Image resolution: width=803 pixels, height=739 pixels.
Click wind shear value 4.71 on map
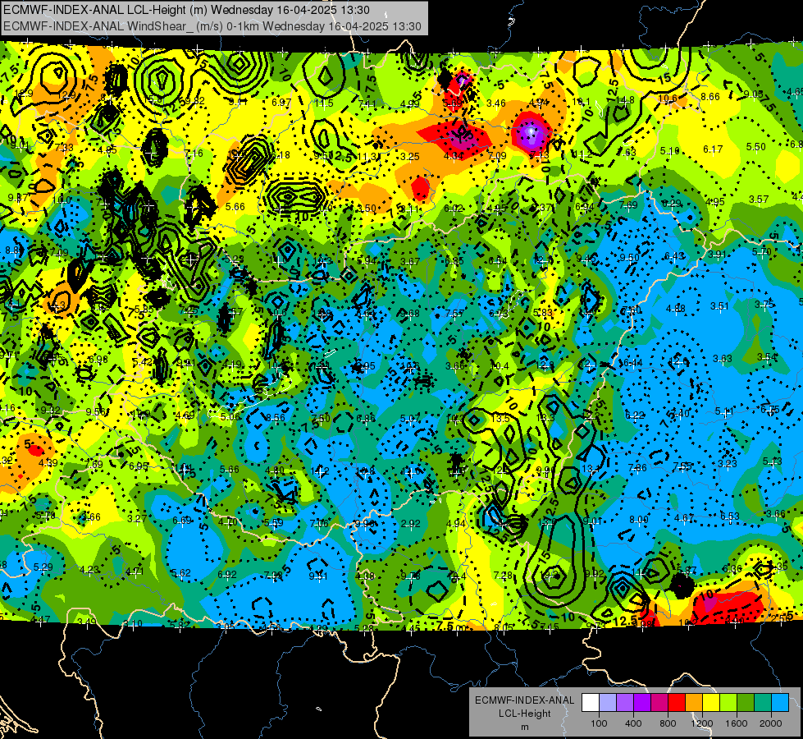[x=135, y=571]
